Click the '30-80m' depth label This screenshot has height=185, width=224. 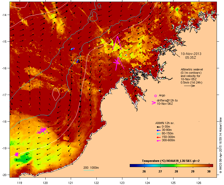pos(167,130)
